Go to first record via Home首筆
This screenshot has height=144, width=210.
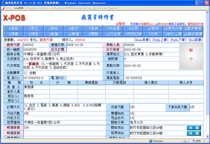click(x=142, y=40)
